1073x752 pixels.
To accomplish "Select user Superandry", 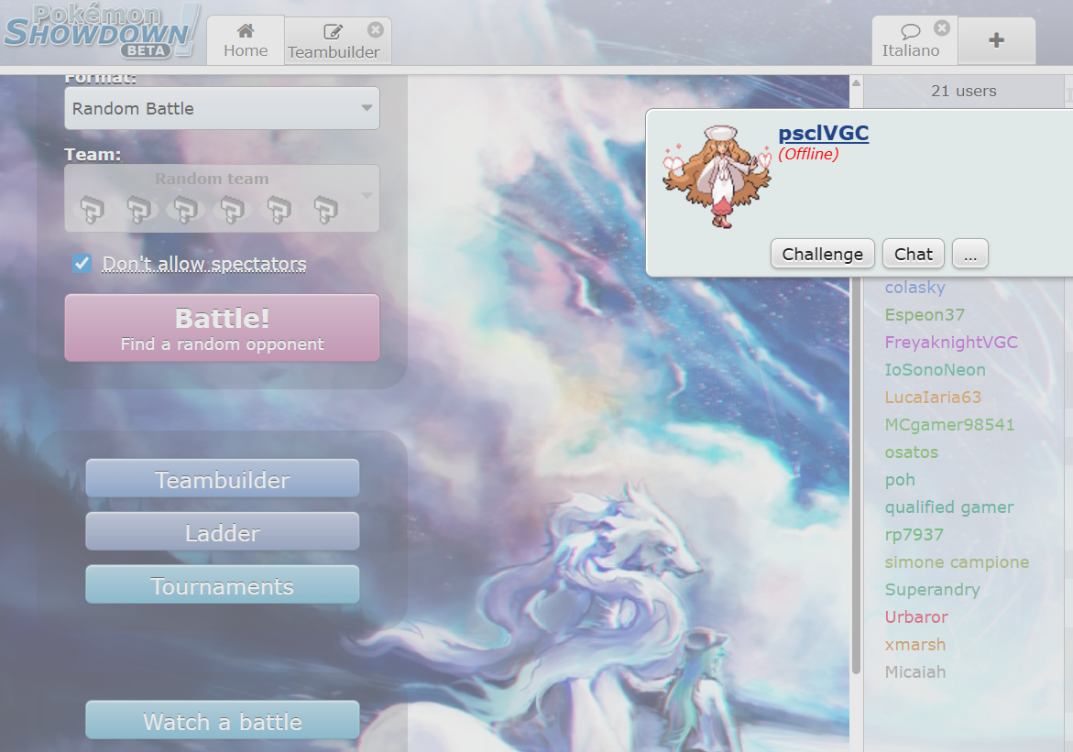I will point(932,590).
